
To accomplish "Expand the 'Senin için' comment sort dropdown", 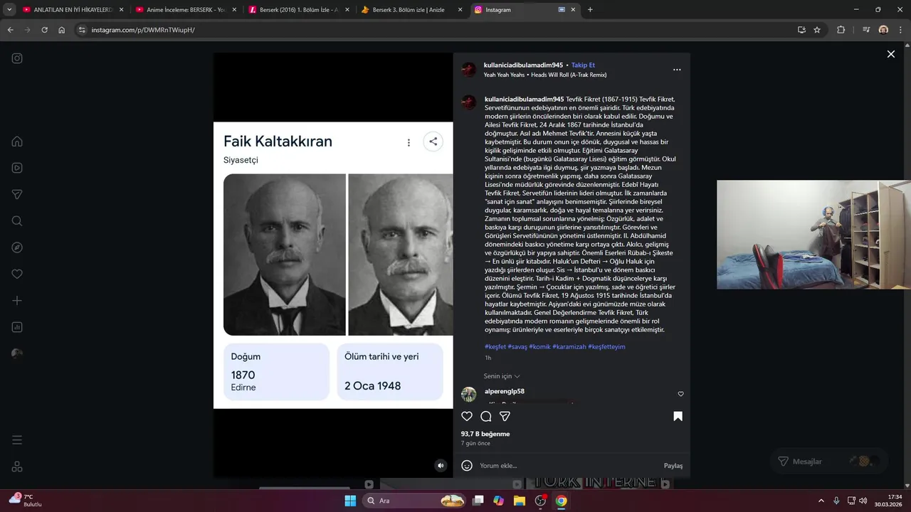I will click(x=502, y=376).
